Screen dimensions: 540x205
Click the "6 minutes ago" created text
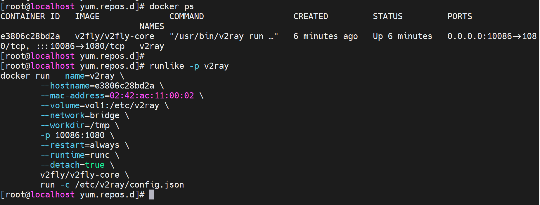(x=326, y=36)
